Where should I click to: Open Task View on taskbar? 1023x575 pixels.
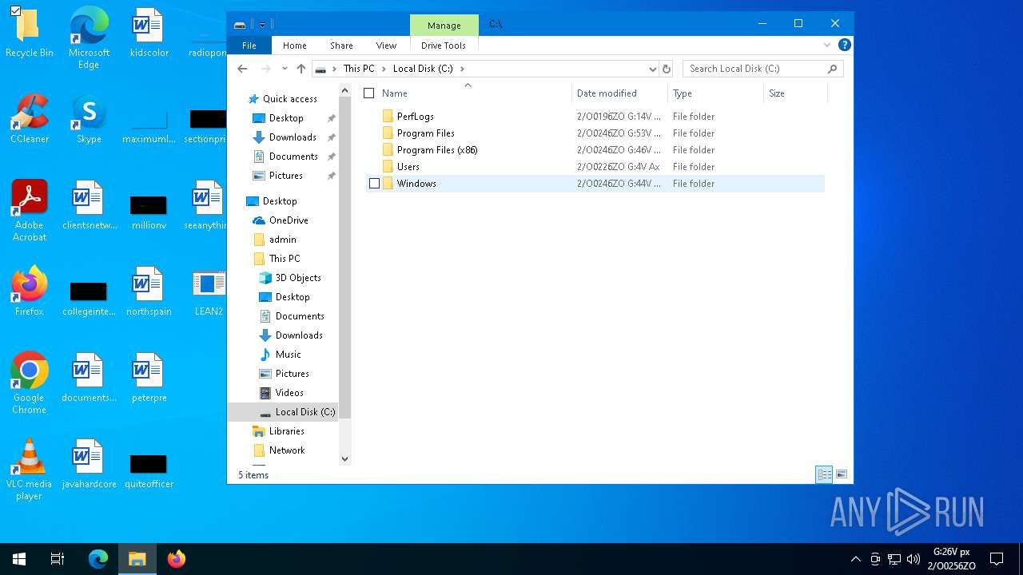[58, 559]
